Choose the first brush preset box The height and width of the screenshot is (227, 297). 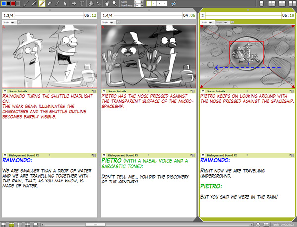click(x=148, y=3)
